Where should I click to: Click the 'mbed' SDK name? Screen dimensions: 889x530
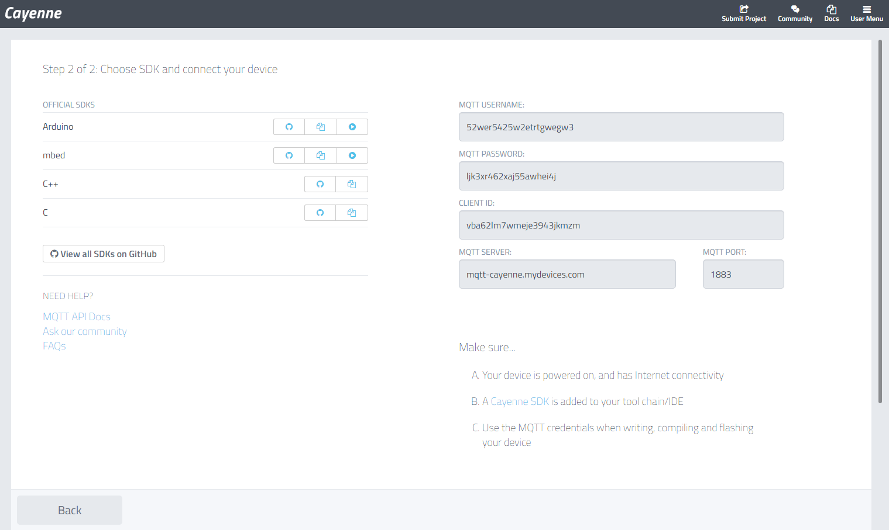(54, 155)
